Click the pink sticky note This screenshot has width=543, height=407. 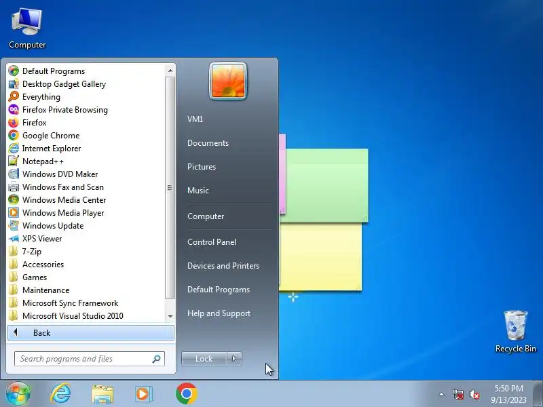pos(282,173)
